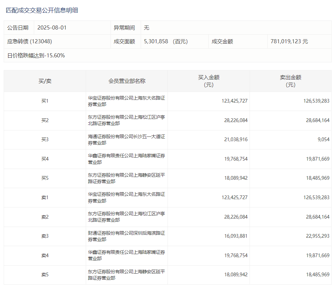Select the 成交面额 value 5,301,858
335x286 pixels.
(156, 42)
